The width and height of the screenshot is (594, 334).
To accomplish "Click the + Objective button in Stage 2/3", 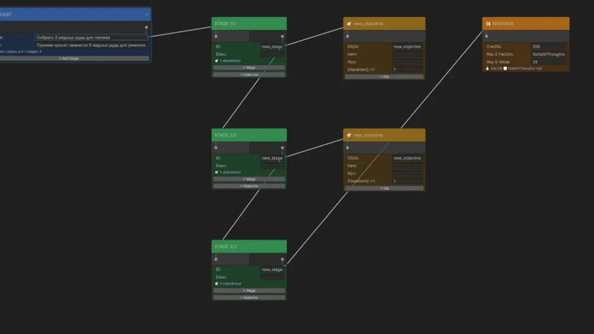I will coord(249,186).
